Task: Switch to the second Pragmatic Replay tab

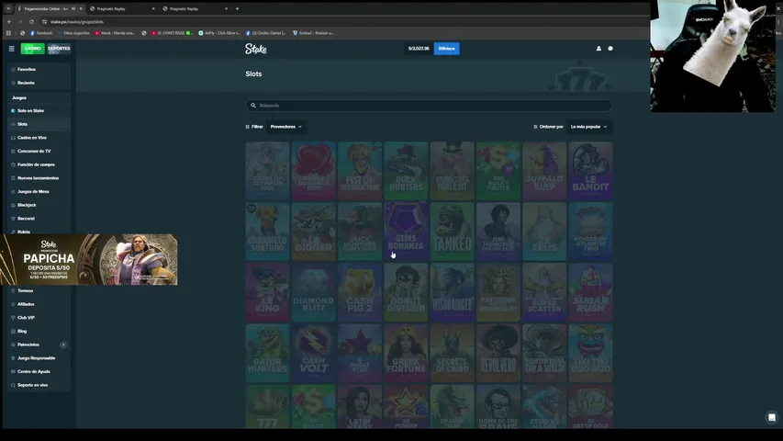Action: click(x=196, y=8)
